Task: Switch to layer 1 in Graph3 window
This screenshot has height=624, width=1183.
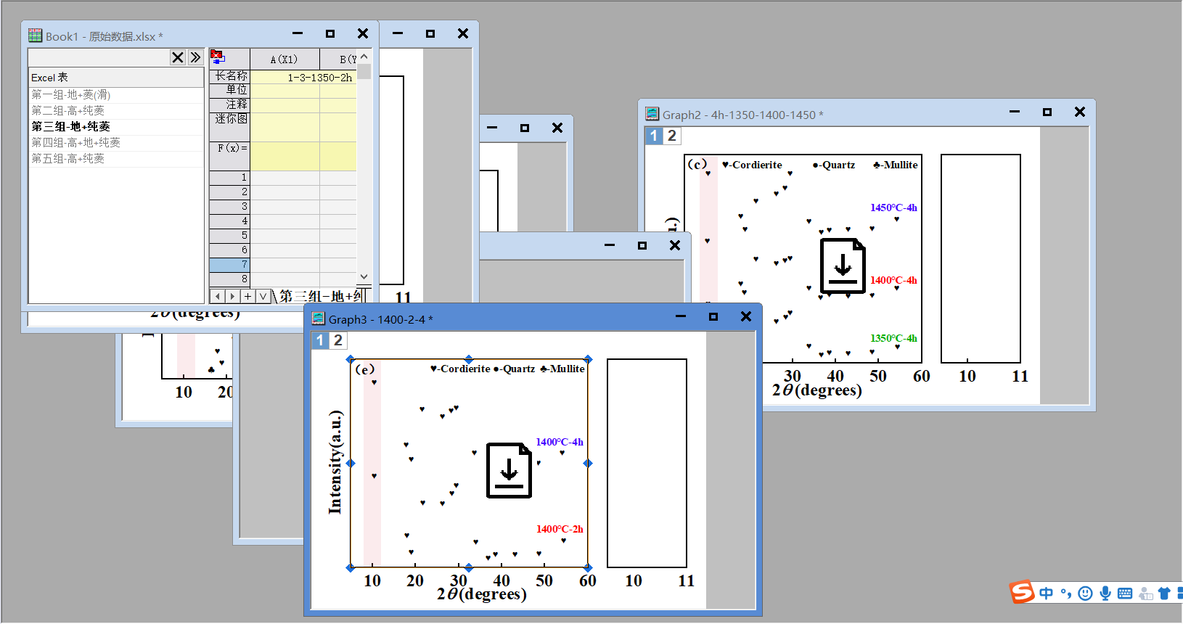Action: click(320, 340)
